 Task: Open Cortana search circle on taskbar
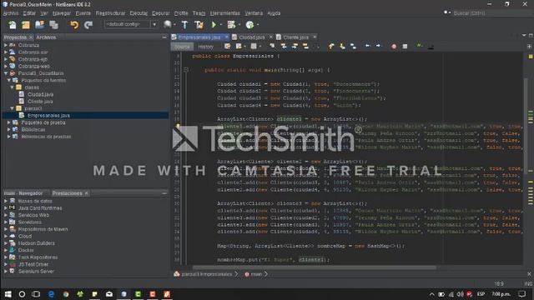pos(22,294)
